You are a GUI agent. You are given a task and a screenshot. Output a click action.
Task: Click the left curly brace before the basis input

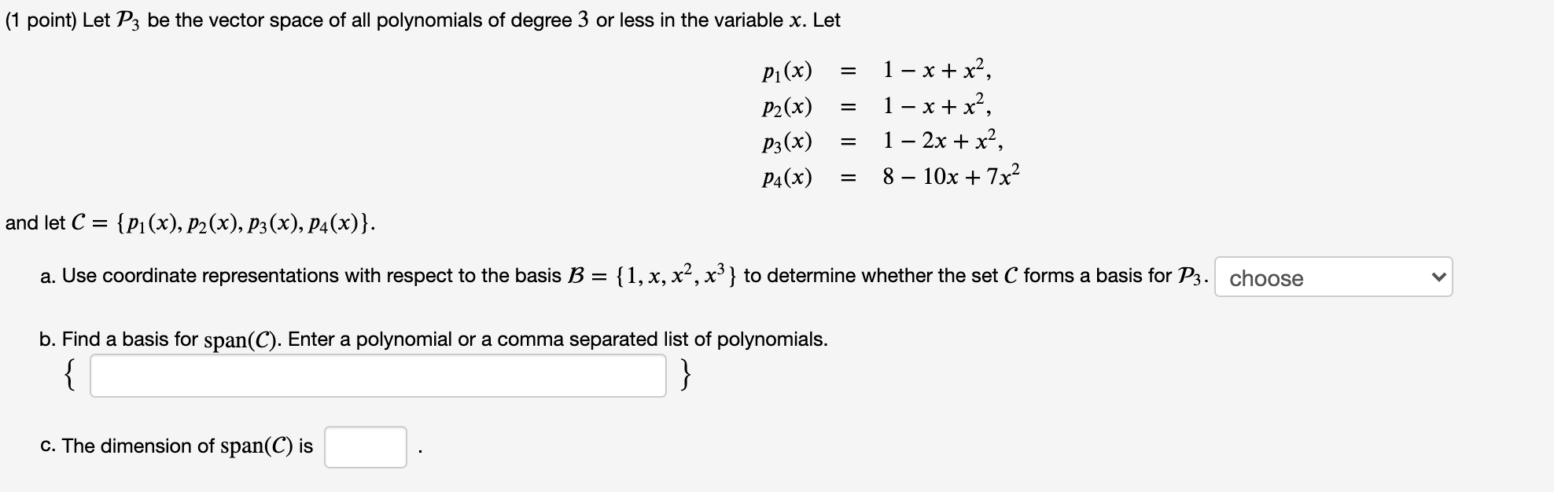coord(70,376)
